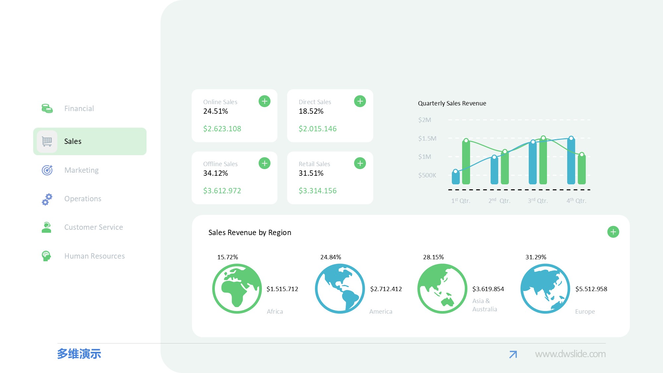Screen dimensions: 663x373
Task: Expand the Retail Sales card
Action: click(x=360, y=163)
